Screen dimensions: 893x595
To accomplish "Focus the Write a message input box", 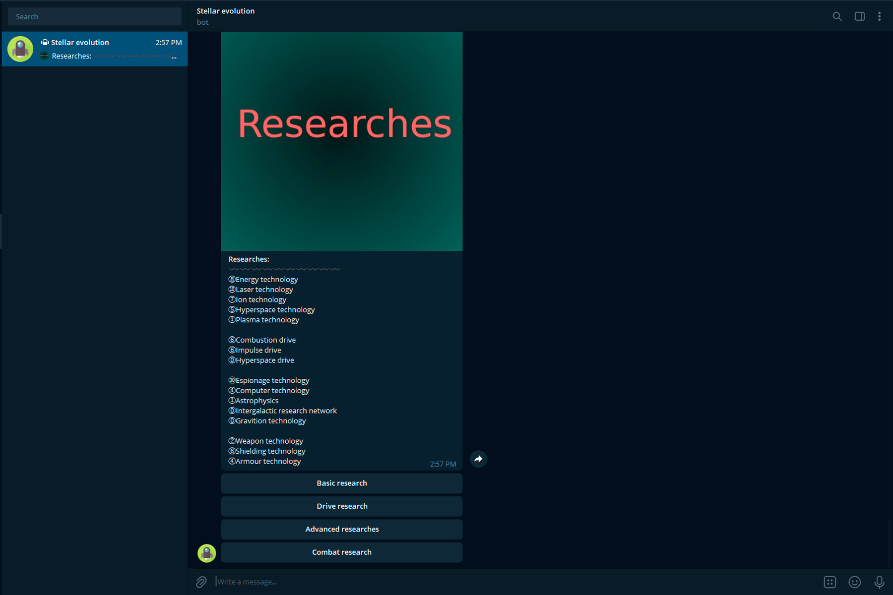I will pos(496,582).
